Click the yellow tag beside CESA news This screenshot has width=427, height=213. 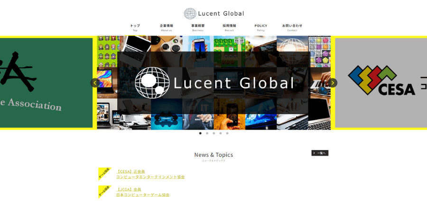click(x=104, y=174)
